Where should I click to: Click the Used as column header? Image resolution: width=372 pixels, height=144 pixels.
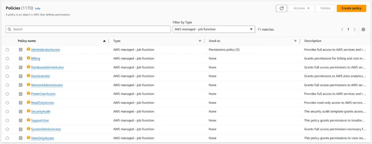(x=214, y=41)
